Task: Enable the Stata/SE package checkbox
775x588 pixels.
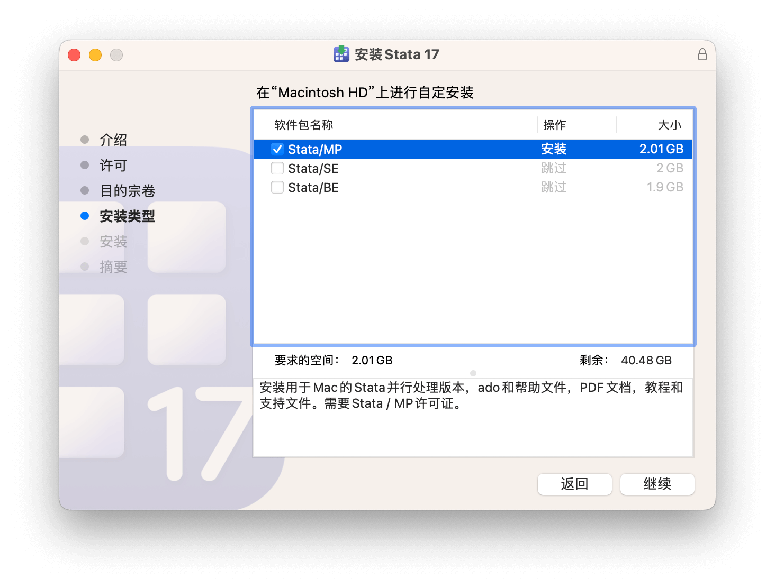Action: pyautogui.click(x=277, y=168)
